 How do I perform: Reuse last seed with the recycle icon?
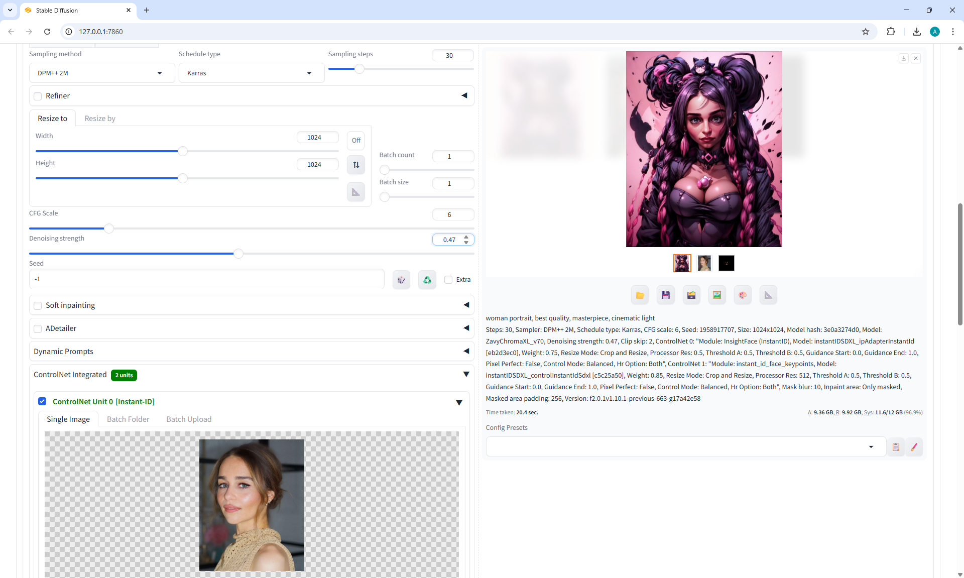pos(427,280)
